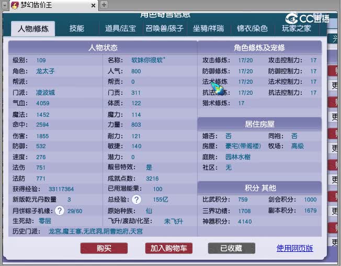Open the 玩家之家 tab
This screenshot has width=341, height=266.
[x=297, y=28]
